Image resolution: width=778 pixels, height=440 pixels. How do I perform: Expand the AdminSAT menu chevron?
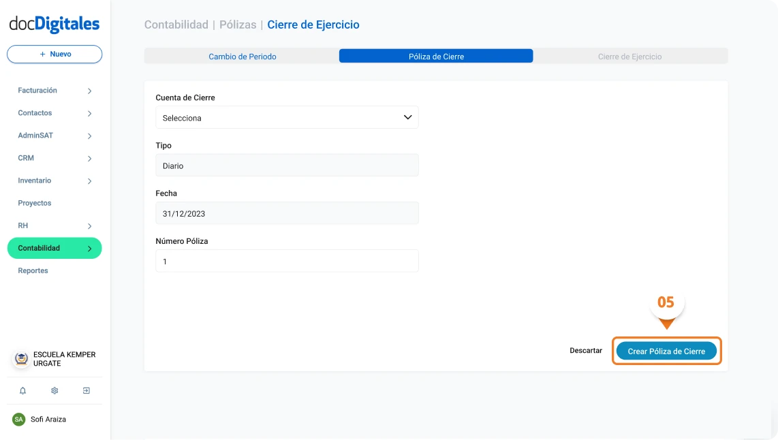coord(89,136)
